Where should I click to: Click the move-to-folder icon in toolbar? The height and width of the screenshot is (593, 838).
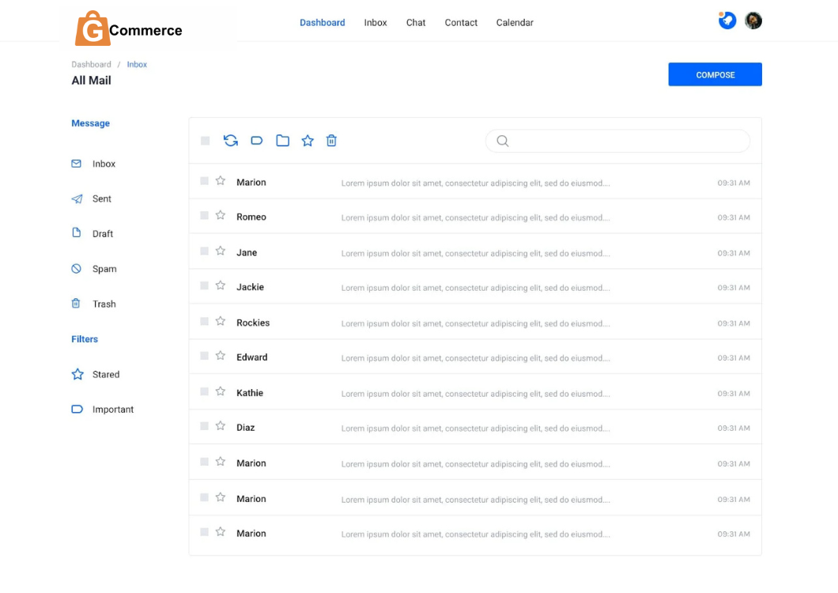(282, 141)
